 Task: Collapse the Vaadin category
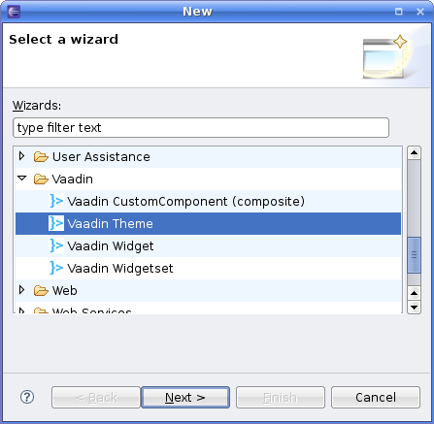point(22,179)
